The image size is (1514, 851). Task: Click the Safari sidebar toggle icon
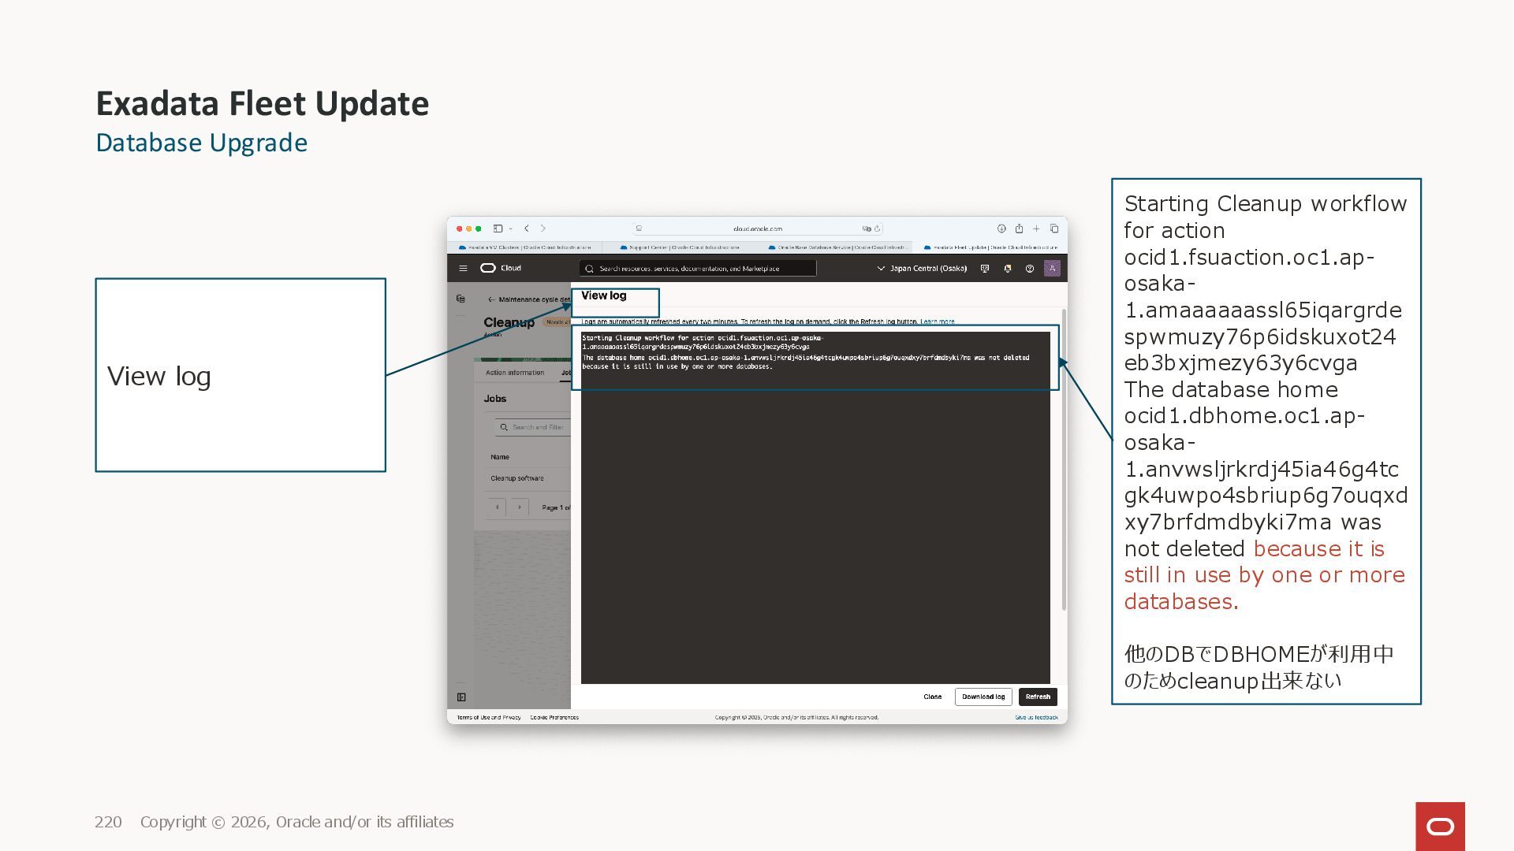point(498,229)
